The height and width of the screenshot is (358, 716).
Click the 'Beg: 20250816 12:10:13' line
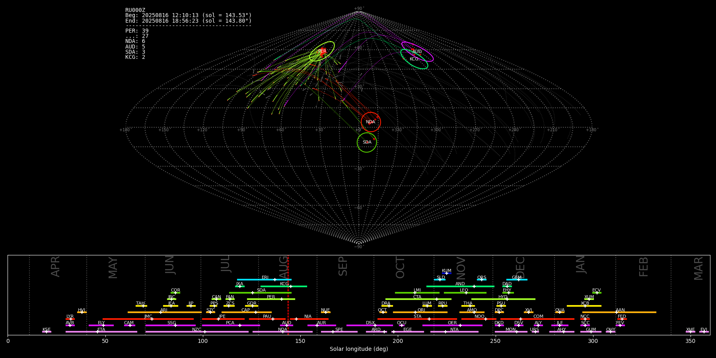pos(189,16)
